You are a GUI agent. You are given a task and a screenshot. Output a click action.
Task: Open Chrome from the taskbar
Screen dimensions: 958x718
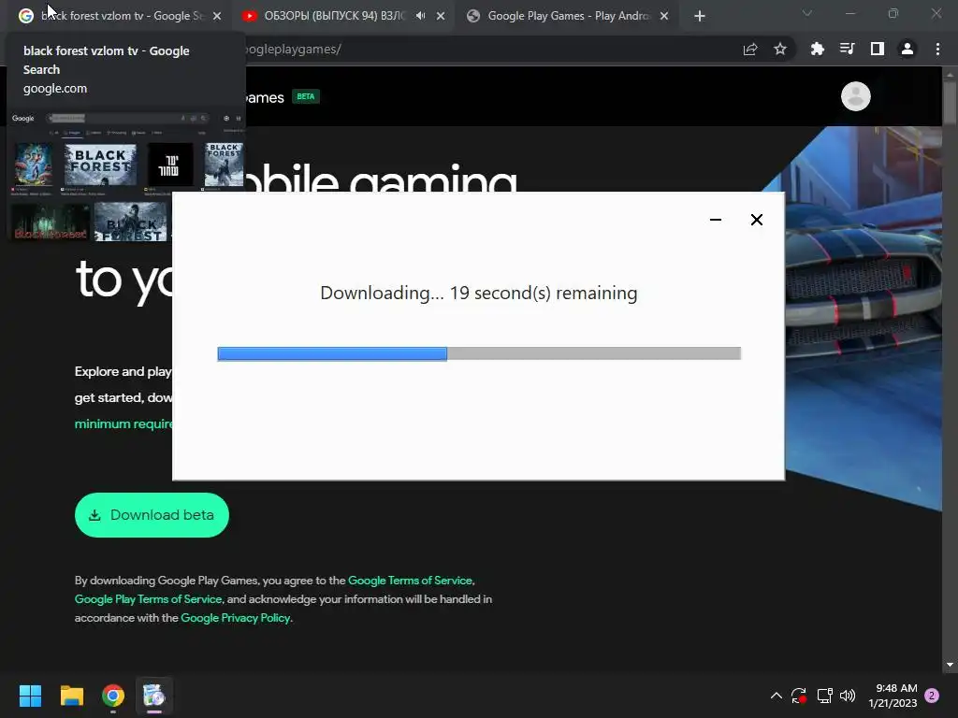pyautogui.click(x=113, y=696)
